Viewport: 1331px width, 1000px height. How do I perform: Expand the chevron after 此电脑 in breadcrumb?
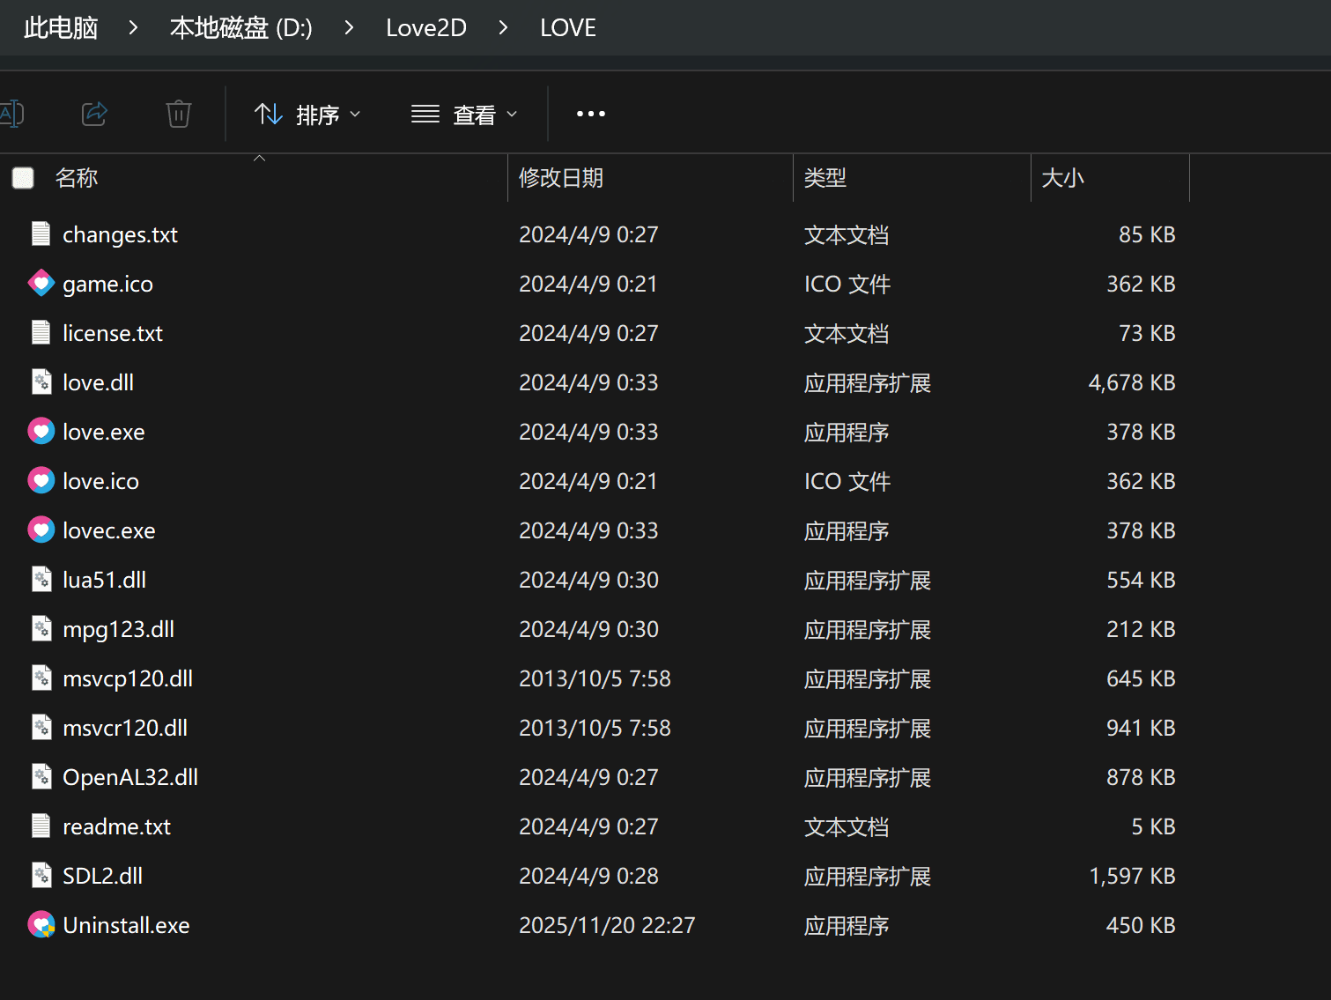point(133,28)
